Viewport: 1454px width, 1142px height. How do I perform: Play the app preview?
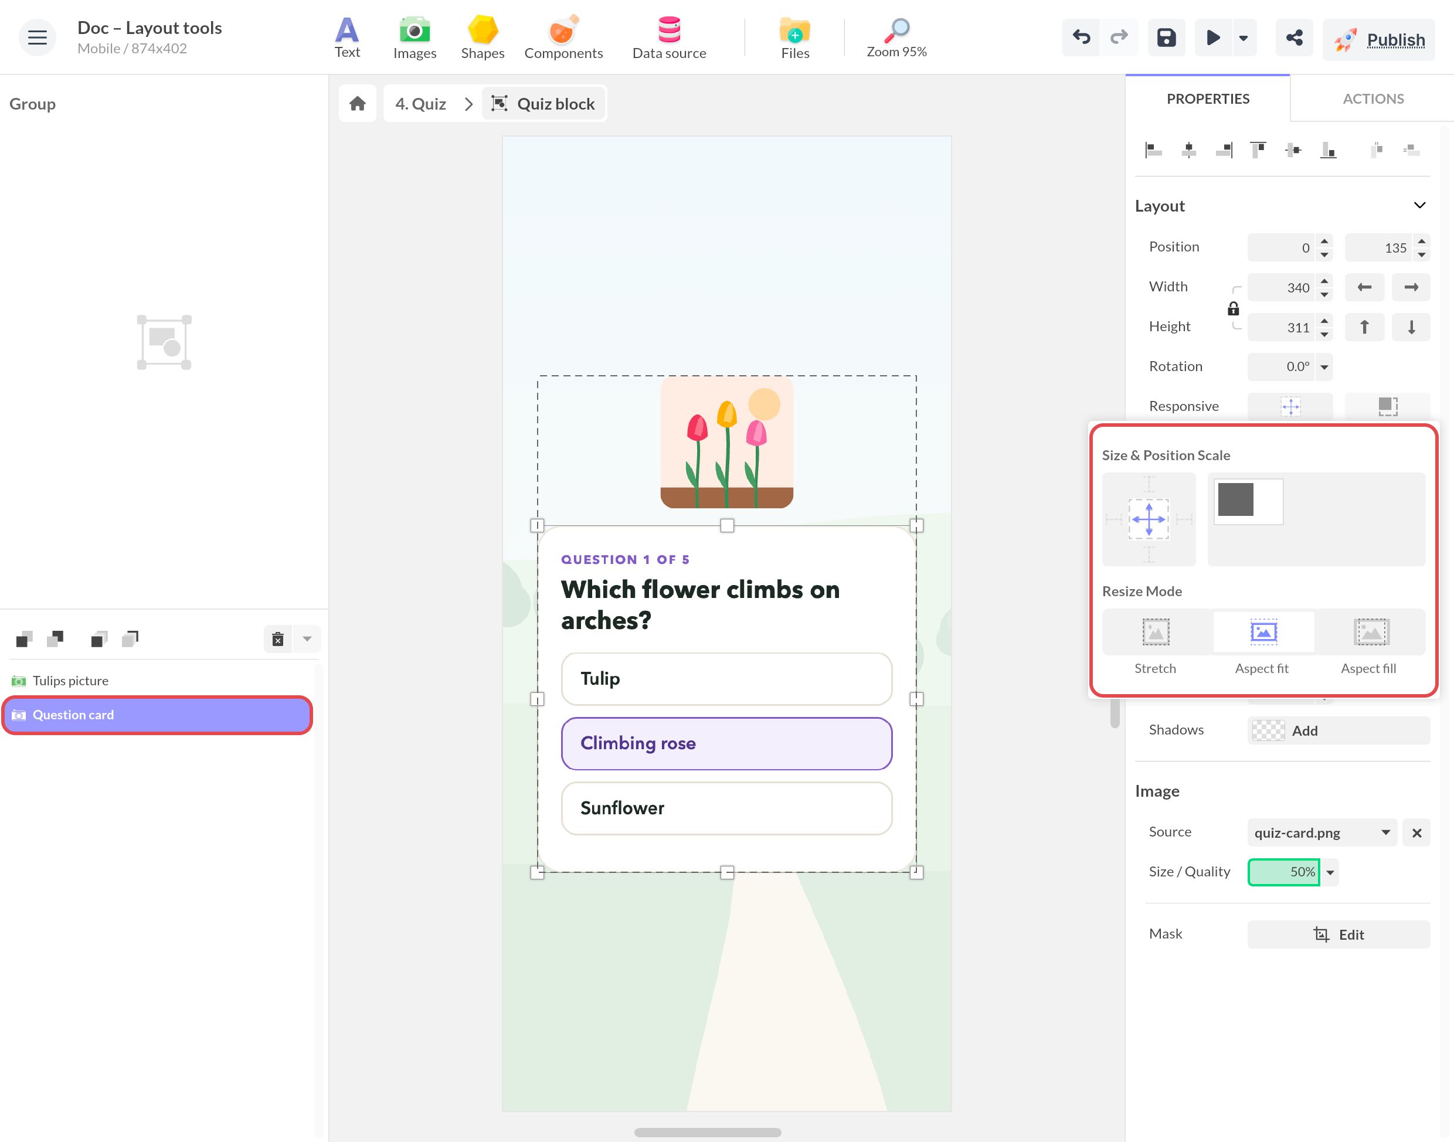click(1212, 38)
